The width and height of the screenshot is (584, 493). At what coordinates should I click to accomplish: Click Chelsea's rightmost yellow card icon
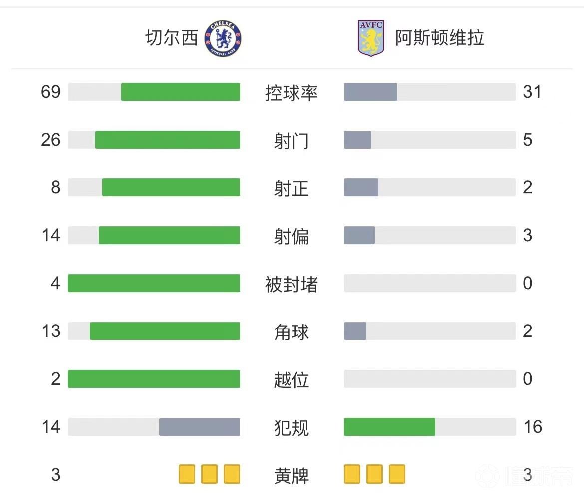[232, 474]
